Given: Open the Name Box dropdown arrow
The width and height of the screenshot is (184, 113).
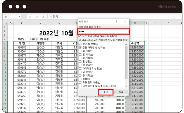Looking at the screenshot, I should pyautogui.click(x=19, y=17).
